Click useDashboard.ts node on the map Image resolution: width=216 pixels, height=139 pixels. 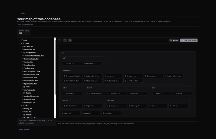(x=97, y=93)
